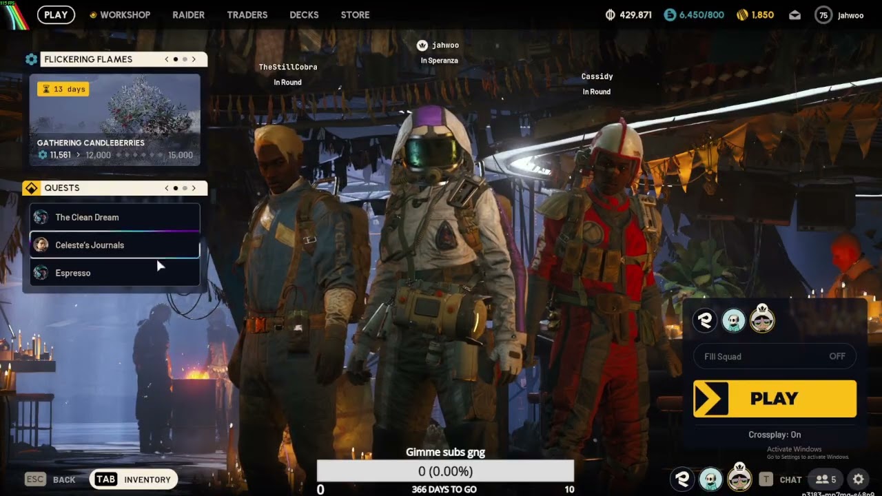Click crown leader icon beside jahwoo

coord(422,45)
